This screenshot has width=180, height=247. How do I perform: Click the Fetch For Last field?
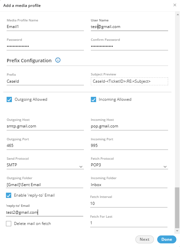tap(128, 223)
